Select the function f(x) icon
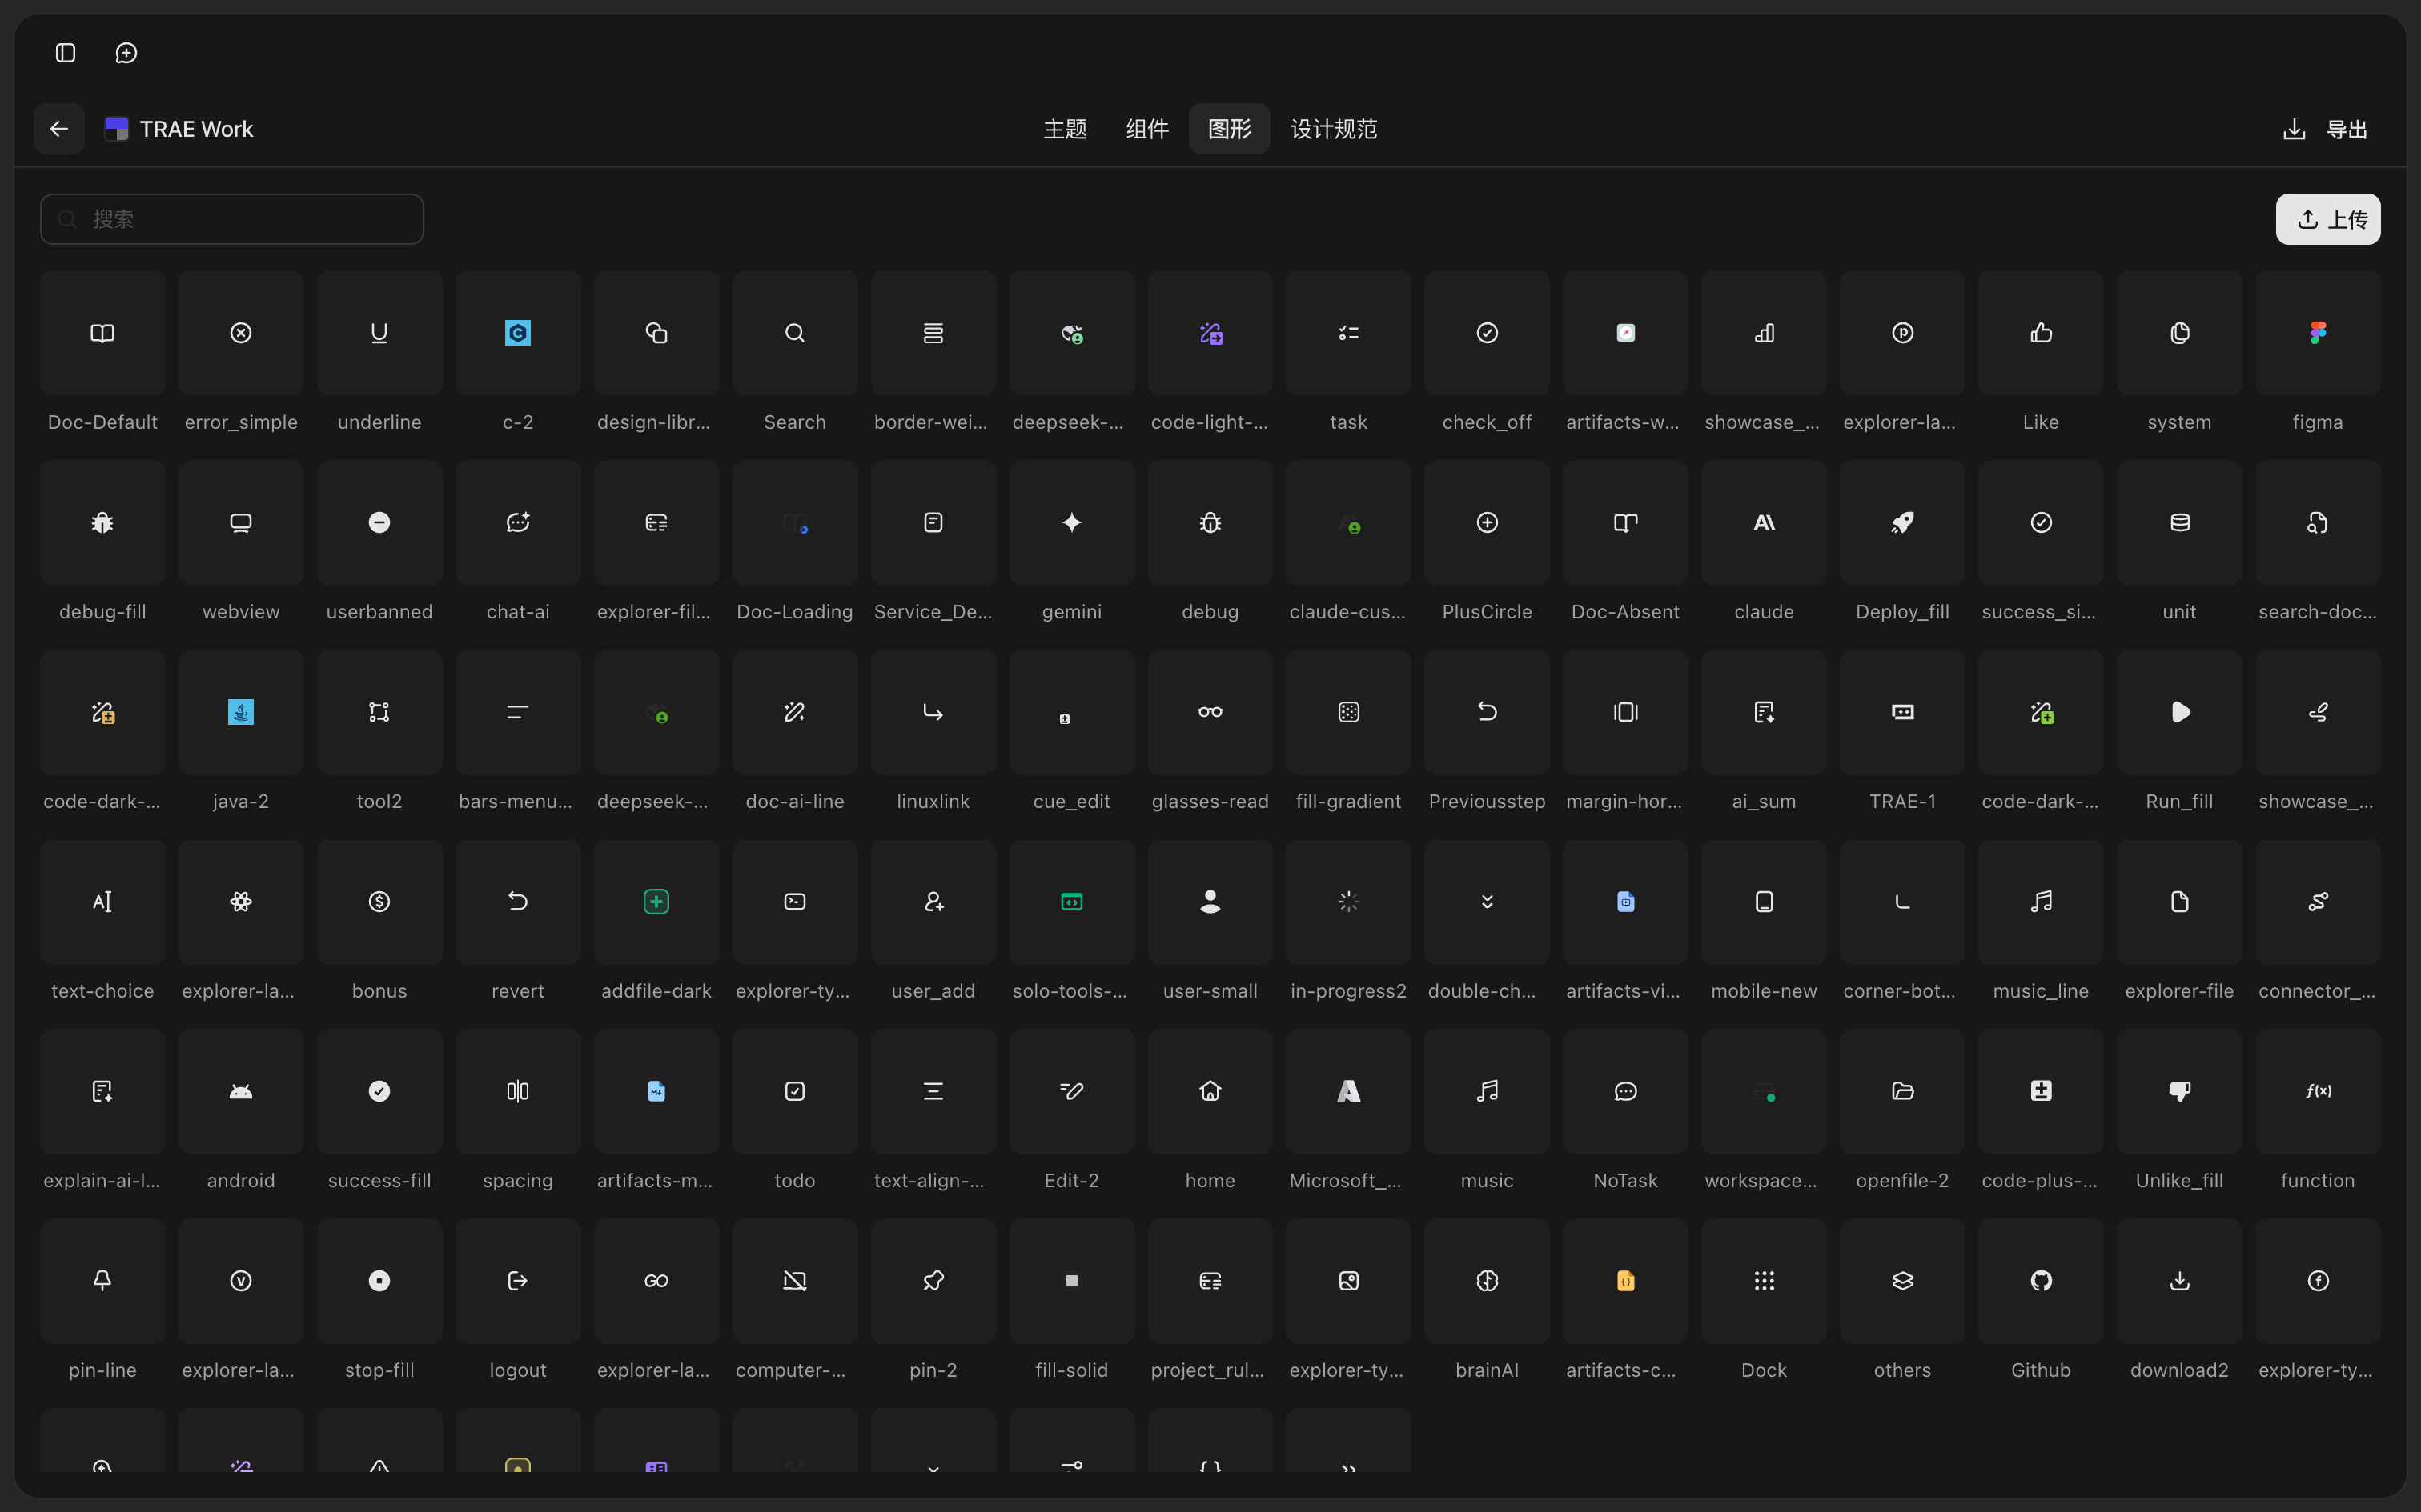This screenshot has height=1512, width=2421. [2318, 1091]
